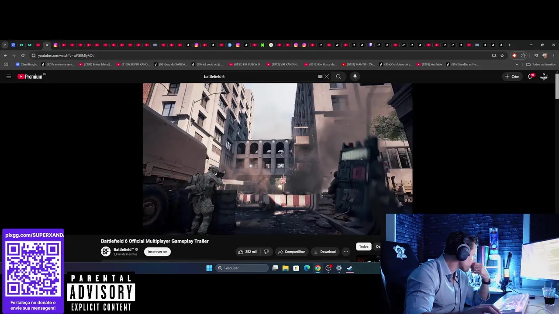Open Microsoft Store from taskbar
This screenshot has height=314, width=559.
point(296,268)
